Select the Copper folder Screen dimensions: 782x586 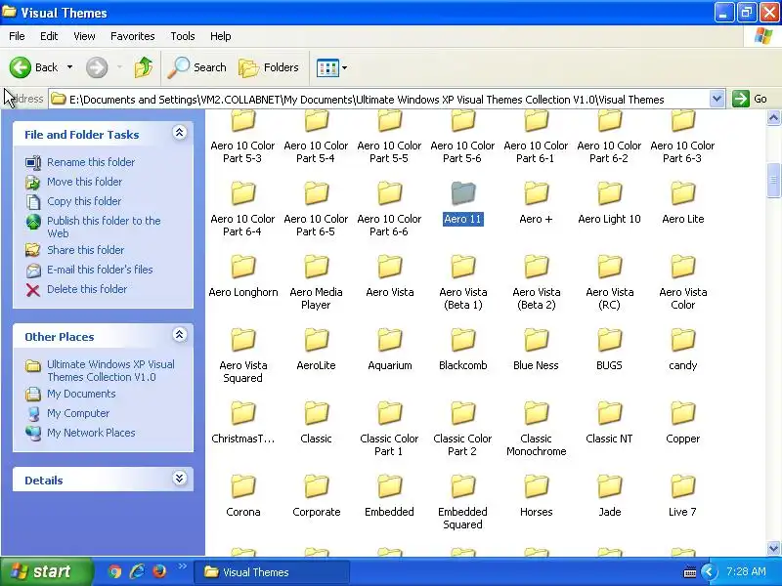click(682, 424)
